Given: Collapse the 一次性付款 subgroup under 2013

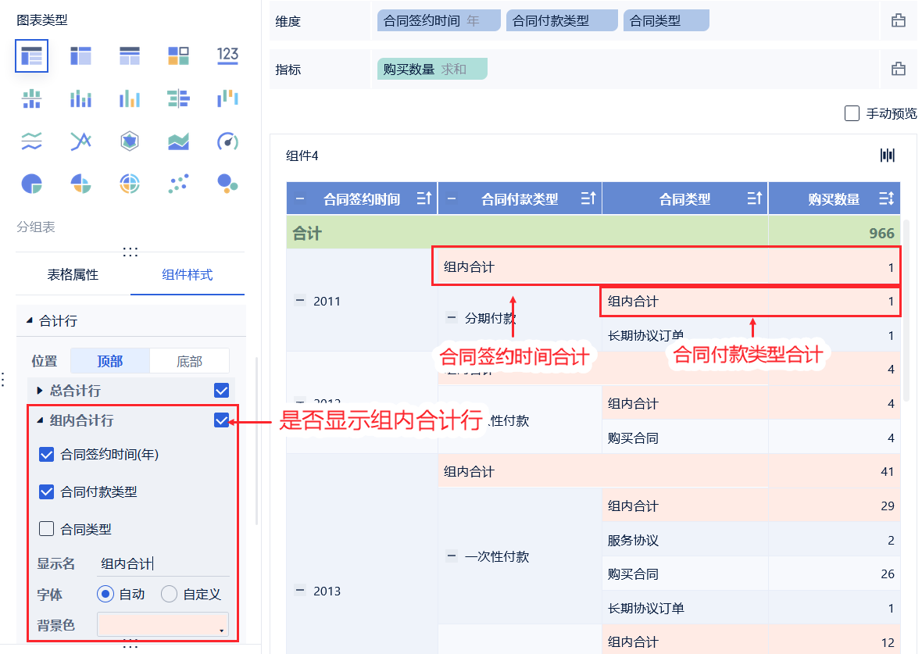Looking at the screenshot, I should point(451,556).
